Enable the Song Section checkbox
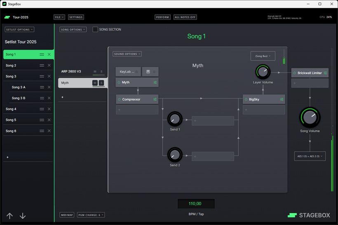This screenshot has width=338, height=225. [x=95, y=29]
